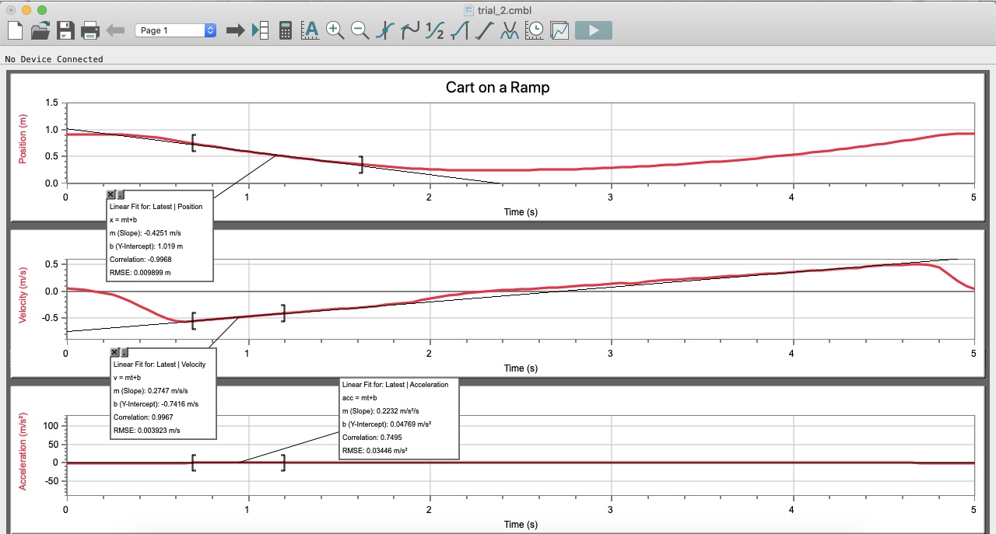
Task: Select the Tangent tool icon
Action: point(410,30)
